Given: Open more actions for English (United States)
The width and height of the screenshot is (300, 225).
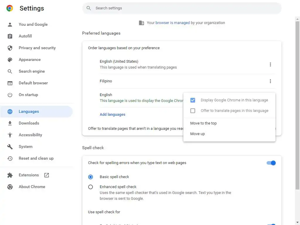Looking at the screenshot, I should coord(270,64).
